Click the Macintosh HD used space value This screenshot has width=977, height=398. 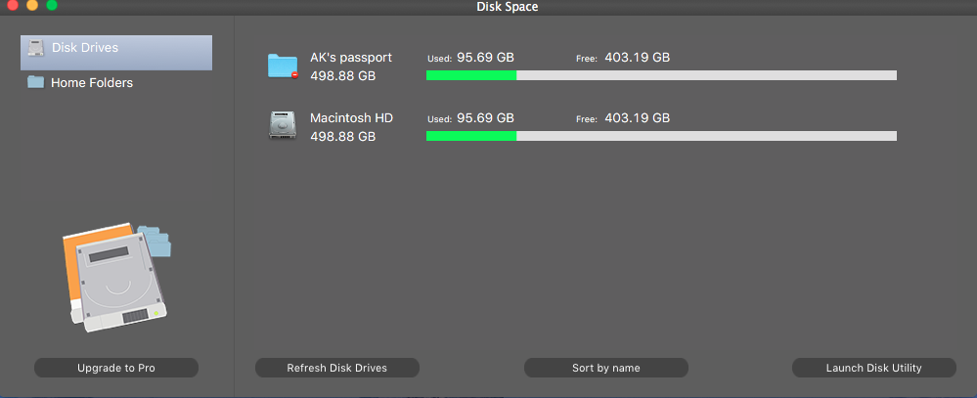click(485, 118)
